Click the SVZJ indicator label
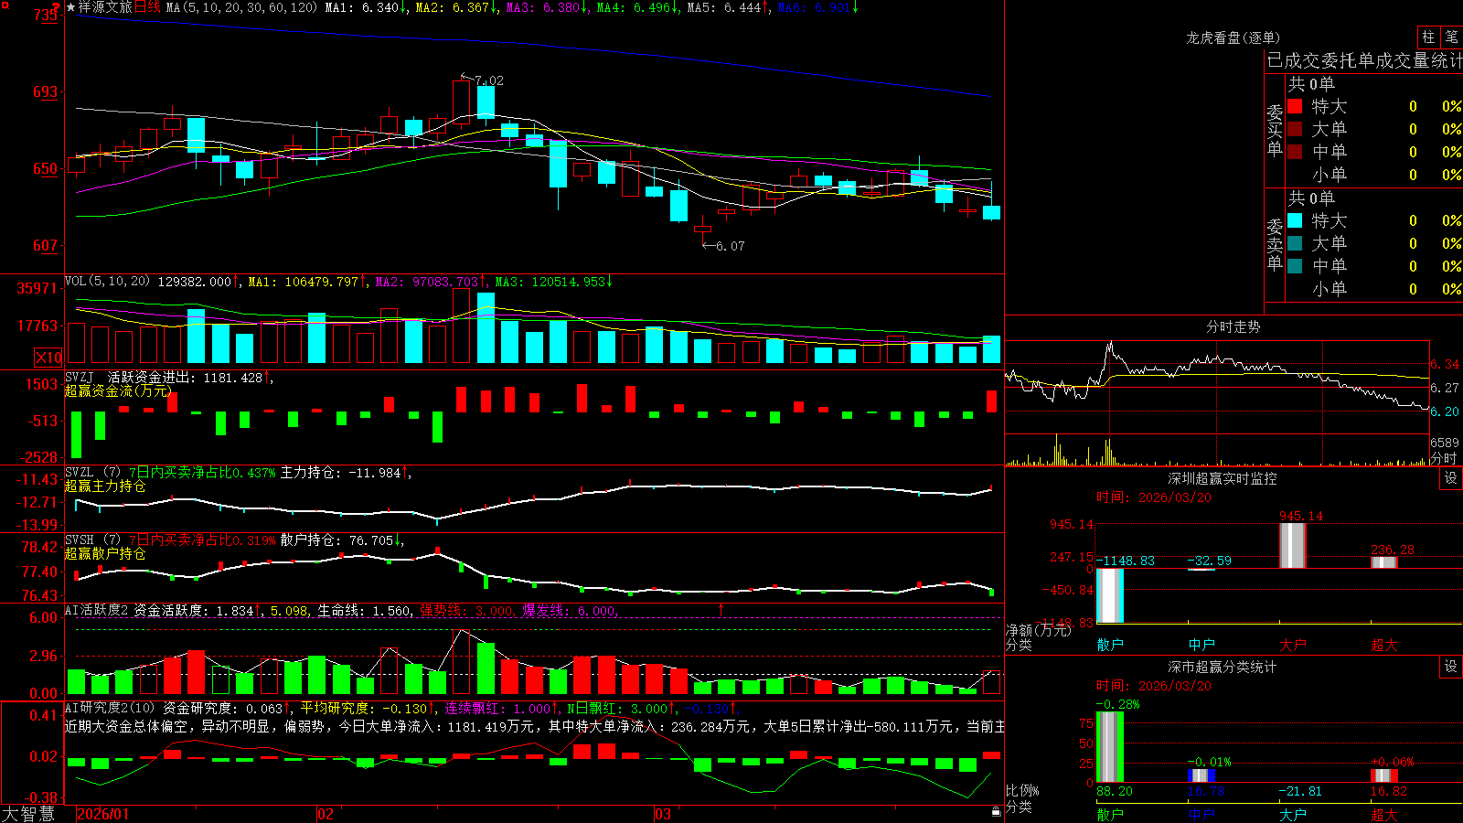 click(x=80, y=377)
